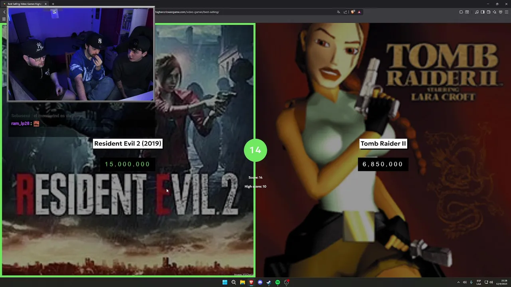This screenshot has height=287, width=511.
Task: Open Brave Rewards triangle icon
Action: pos(359,12)
